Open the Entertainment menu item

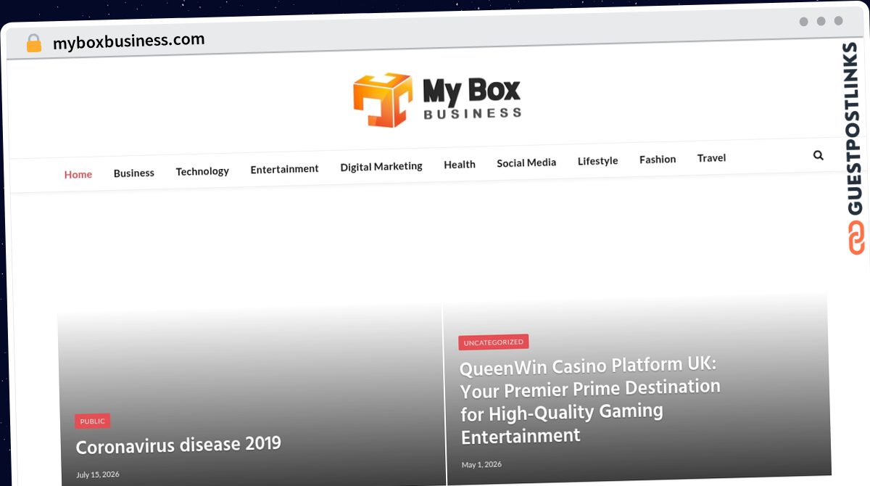(284, 169)
